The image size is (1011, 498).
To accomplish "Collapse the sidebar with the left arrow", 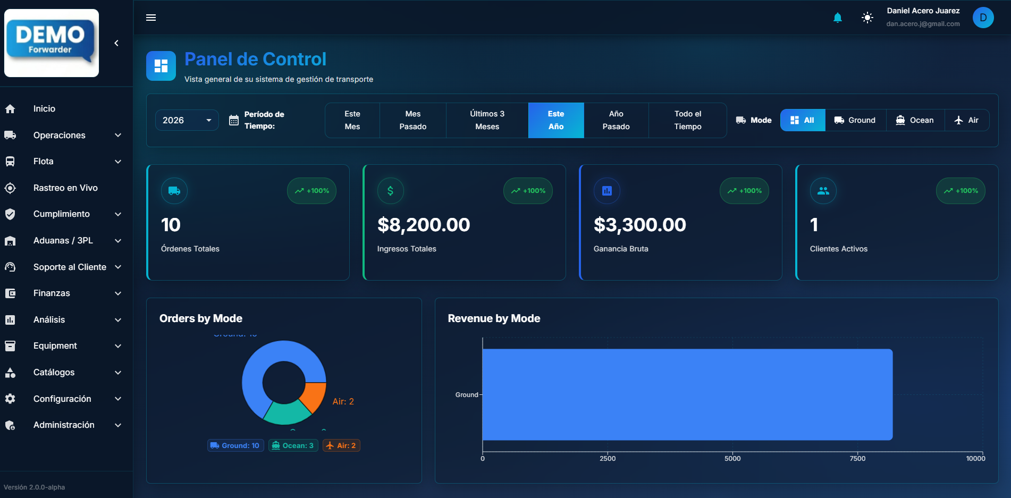I will click(x=116, y=43).
